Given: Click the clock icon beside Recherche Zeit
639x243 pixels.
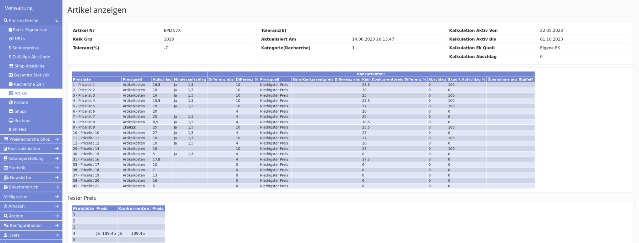Looking at the screenshot, I should [11, 84].
